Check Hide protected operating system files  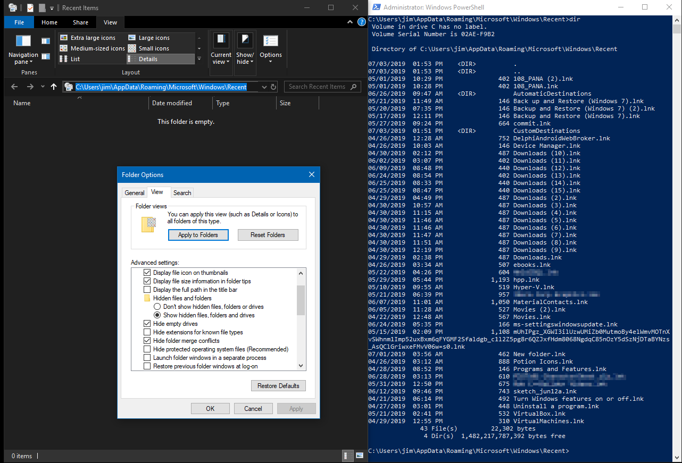point(147,349)
